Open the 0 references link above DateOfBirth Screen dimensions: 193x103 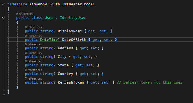pyautogui.click(x=33, y=36)
